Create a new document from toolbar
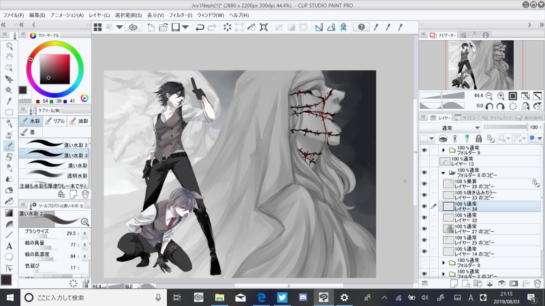This screenshot has height=306, width=545. coord(151,27)
